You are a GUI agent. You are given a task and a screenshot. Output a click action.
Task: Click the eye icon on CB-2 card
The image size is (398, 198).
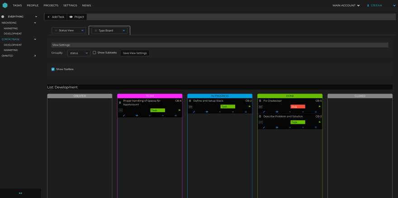[207, 112]
